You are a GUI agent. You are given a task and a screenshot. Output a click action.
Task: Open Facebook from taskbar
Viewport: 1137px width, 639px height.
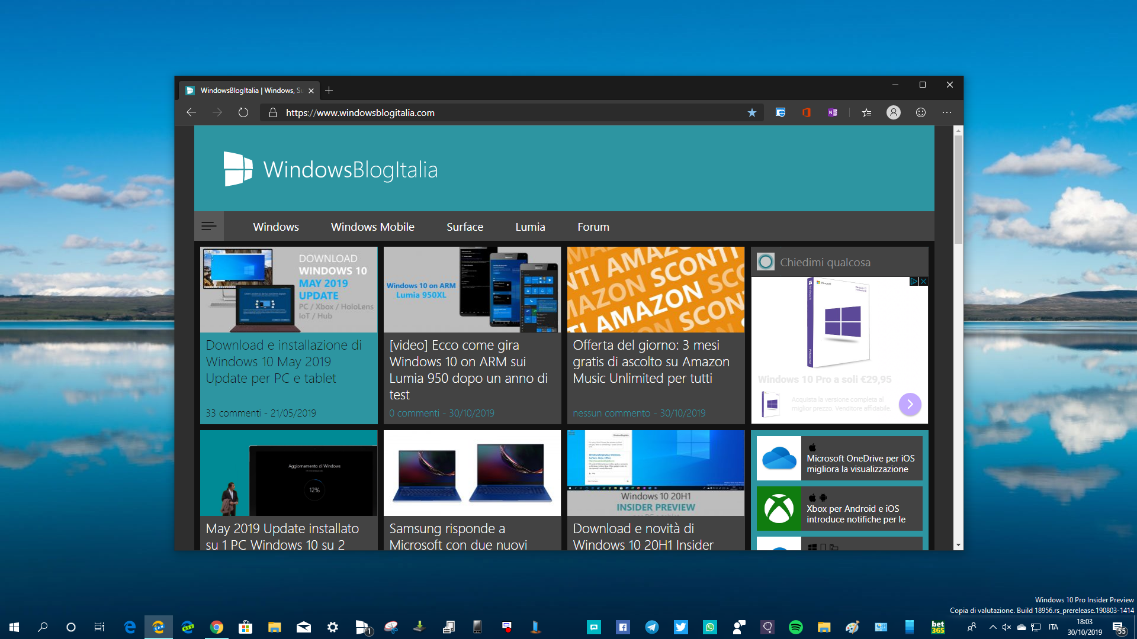point(623,627)
